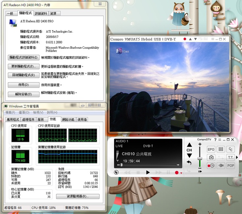Open 說明(H) menu in Task Manager

point(52,112)
